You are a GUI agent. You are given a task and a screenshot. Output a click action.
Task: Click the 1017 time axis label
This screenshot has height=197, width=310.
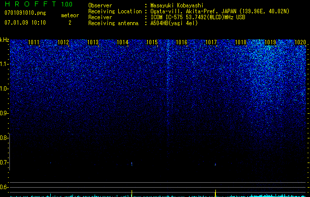tap(211, 42)
